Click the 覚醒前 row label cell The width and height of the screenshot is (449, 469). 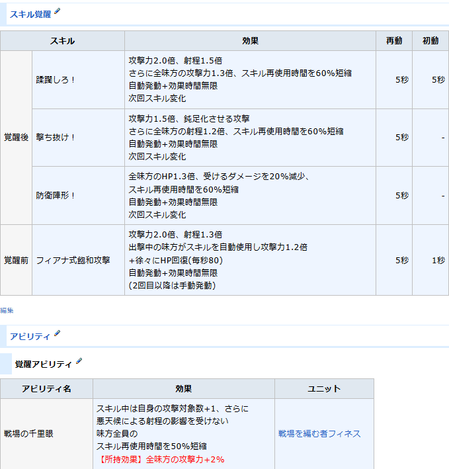point(16,260)
